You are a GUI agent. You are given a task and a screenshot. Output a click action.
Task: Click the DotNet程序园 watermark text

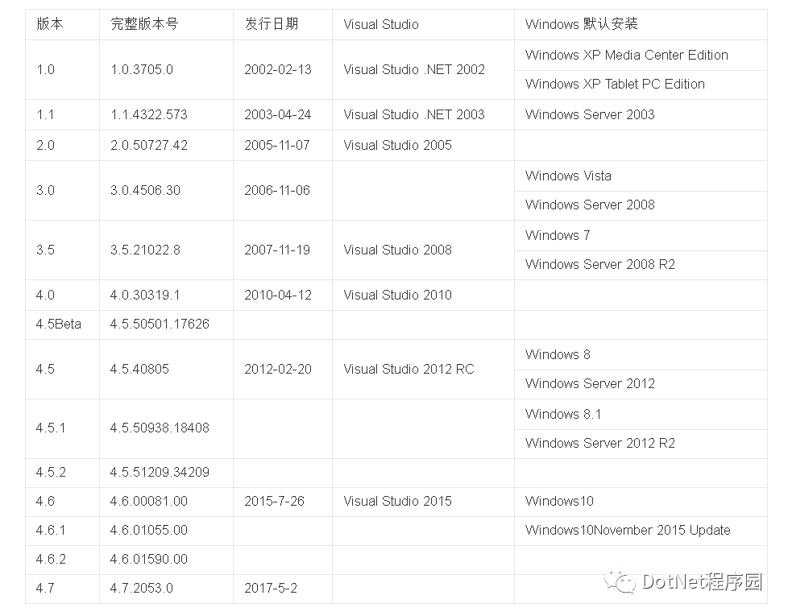[702, 582]
